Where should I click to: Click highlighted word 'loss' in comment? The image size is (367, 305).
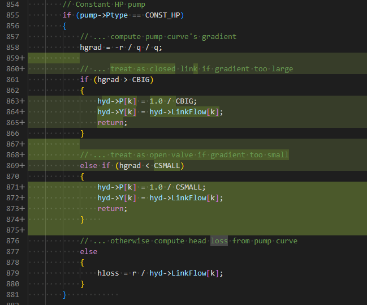click(x=219, y=241)
